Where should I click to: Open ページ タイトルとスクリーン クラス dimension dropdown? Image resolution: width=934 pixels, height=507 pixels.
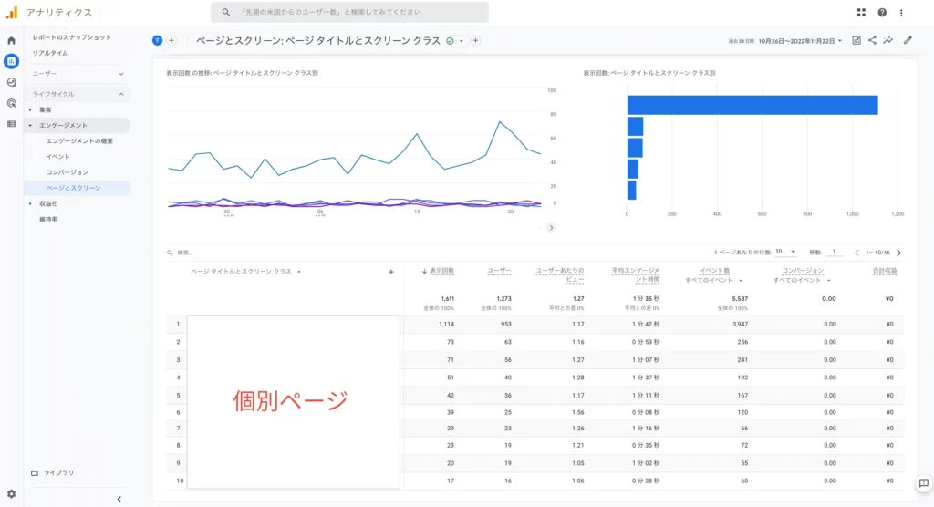coord(245,272)
